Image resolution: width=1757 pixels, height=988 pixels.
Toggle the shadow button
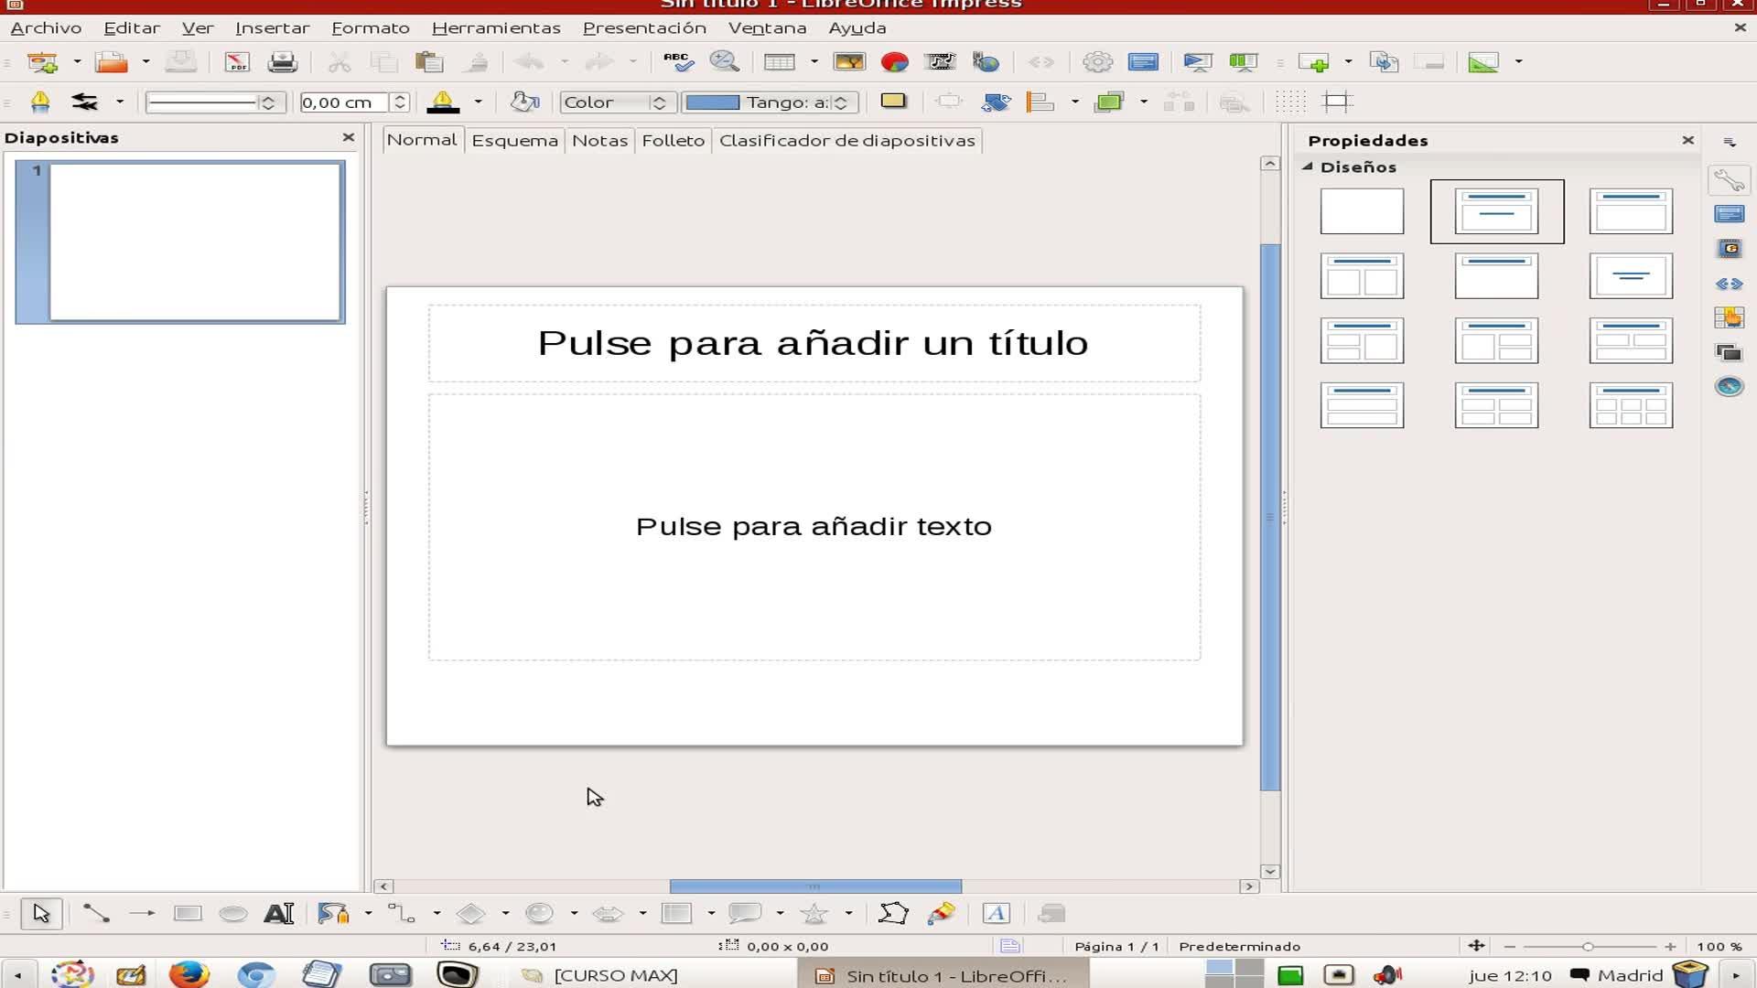pyautogui.click(x=893, y=102)
